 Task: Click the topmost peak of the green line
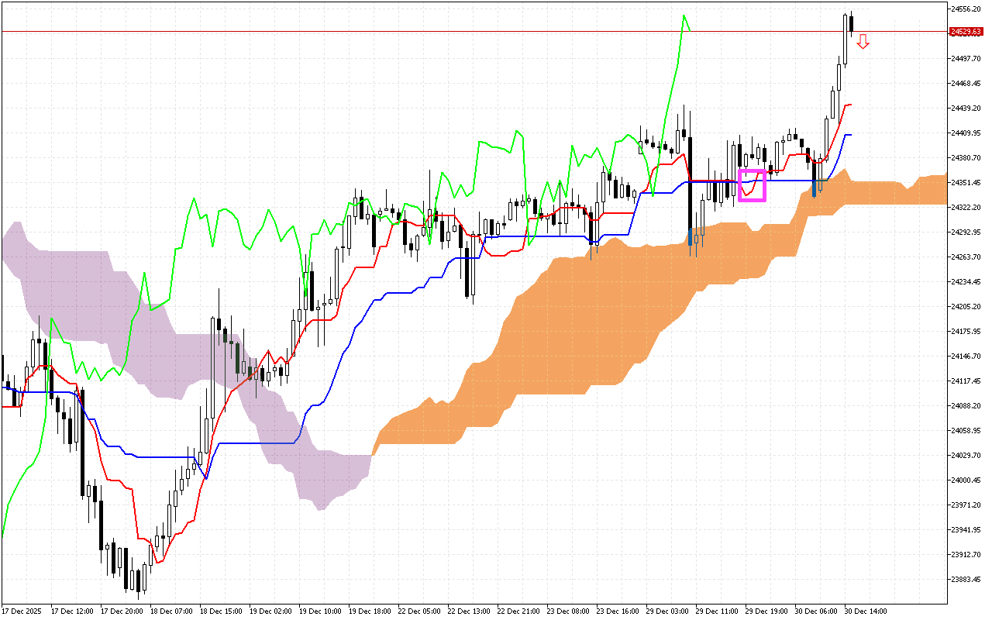684,15
